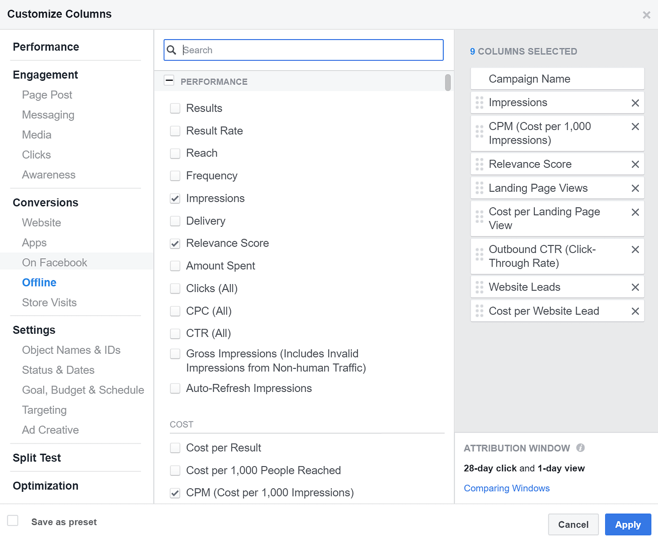Image resolution: width=658 pixels, height=542 pixels.
Task: Remove Relevance Score using its X icon
Action: pyautogui.click(x=635, y=164)
